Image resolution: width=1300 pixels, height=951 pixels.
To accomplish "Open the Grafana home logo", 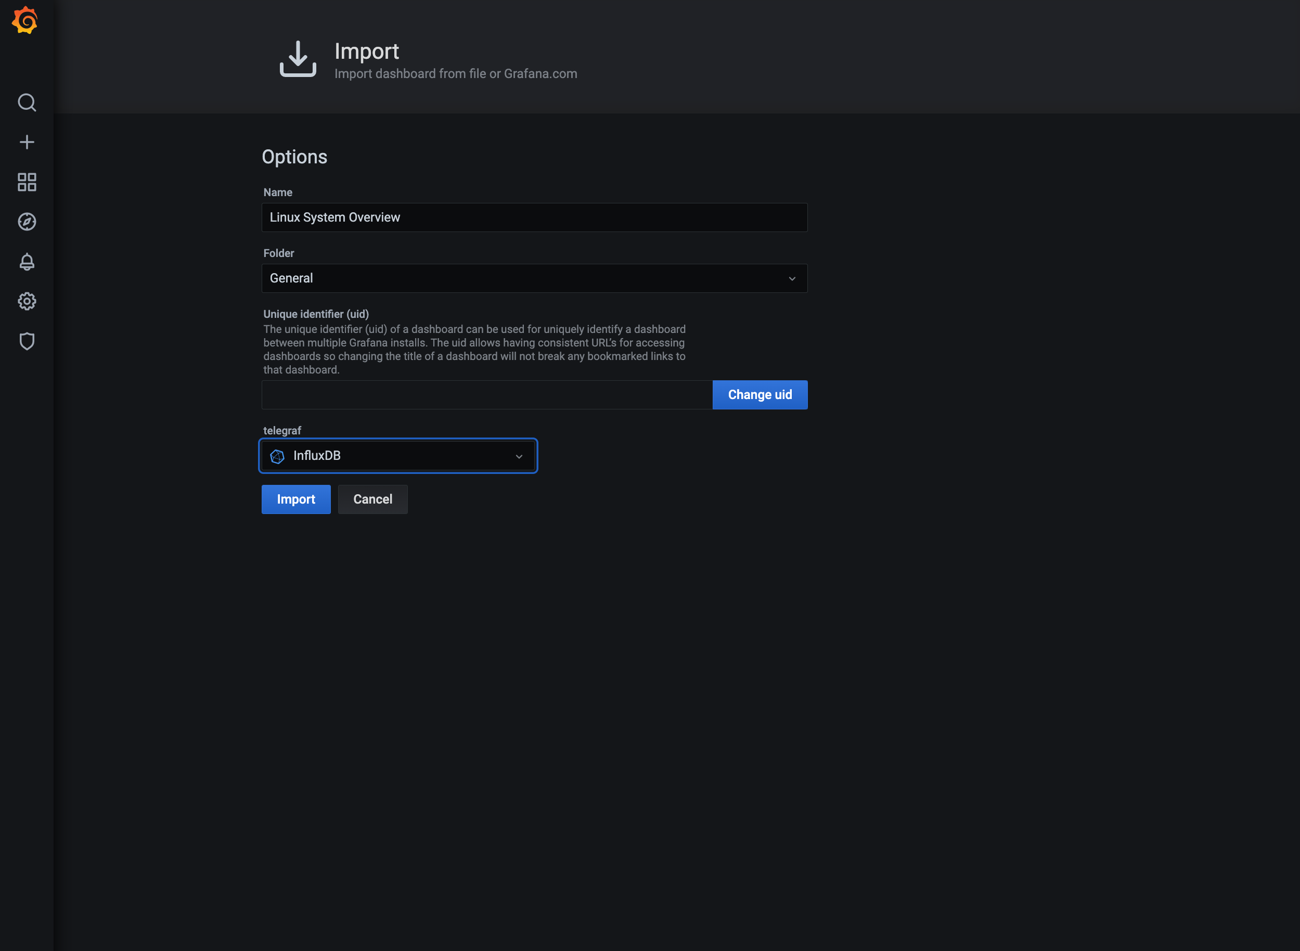I will tap(25, 21).
